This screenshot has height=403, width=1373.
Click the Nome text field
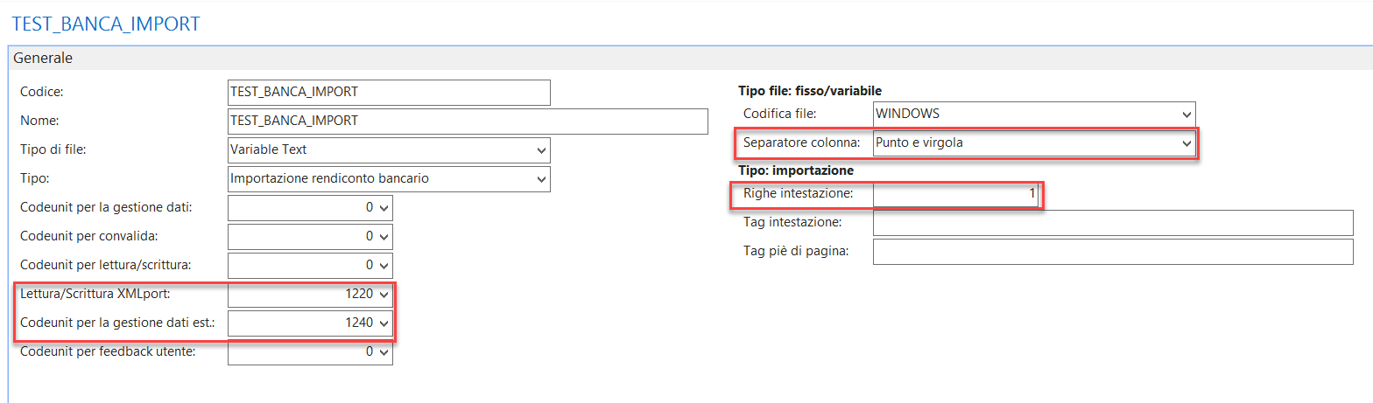point(468,121)
